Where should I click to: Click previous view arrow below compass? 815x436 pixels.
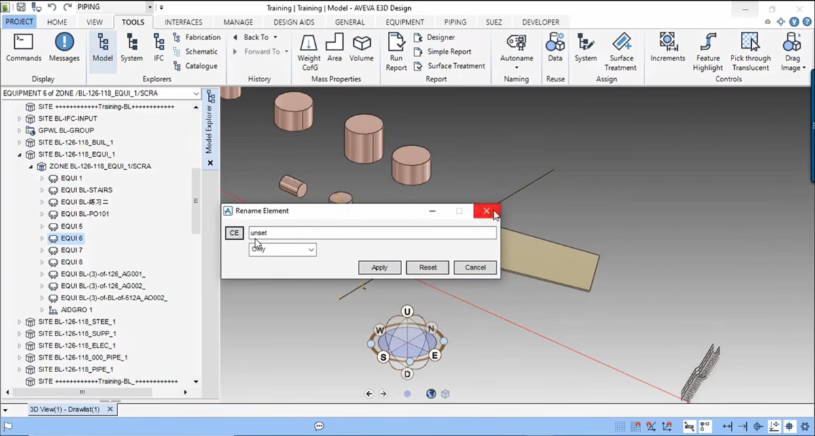coord(369,393)
